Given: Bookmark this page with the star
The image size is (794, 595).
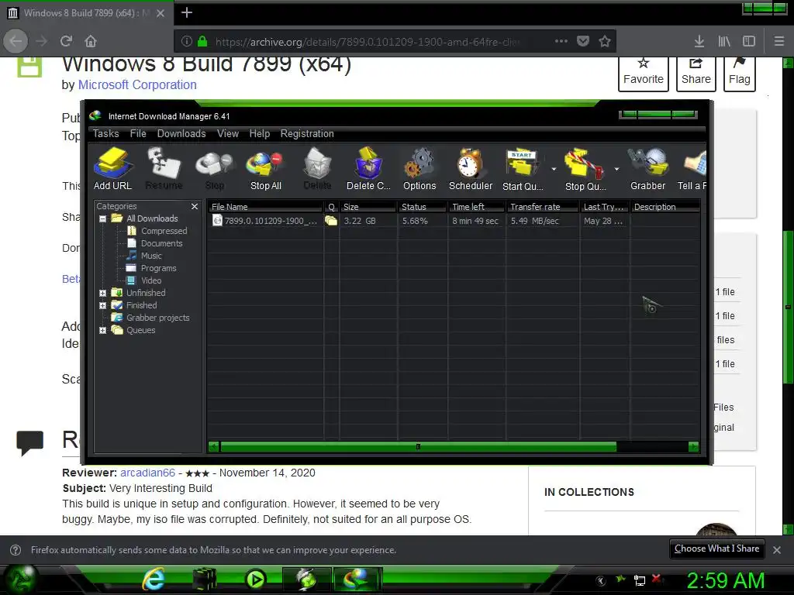Looking at the screenshot, I should 605,41.
